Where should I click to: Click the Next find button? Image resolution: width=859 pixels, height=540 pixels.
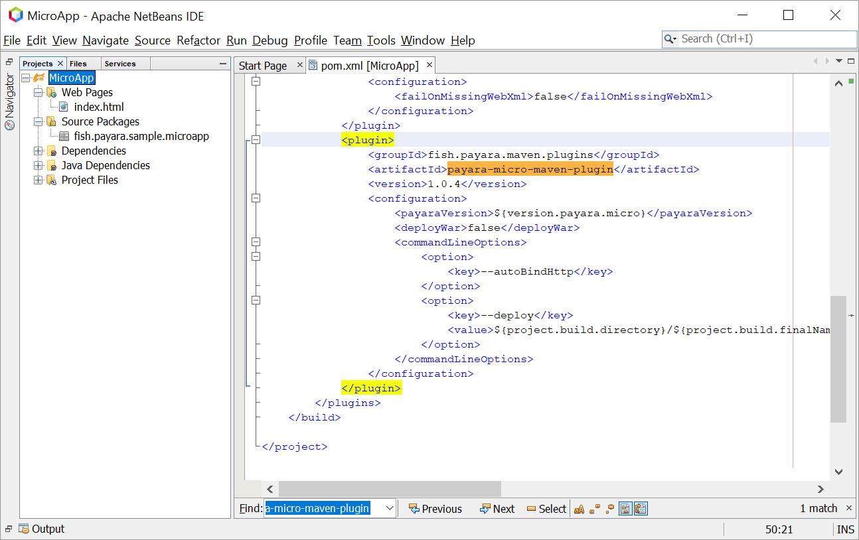coord(497,509)
